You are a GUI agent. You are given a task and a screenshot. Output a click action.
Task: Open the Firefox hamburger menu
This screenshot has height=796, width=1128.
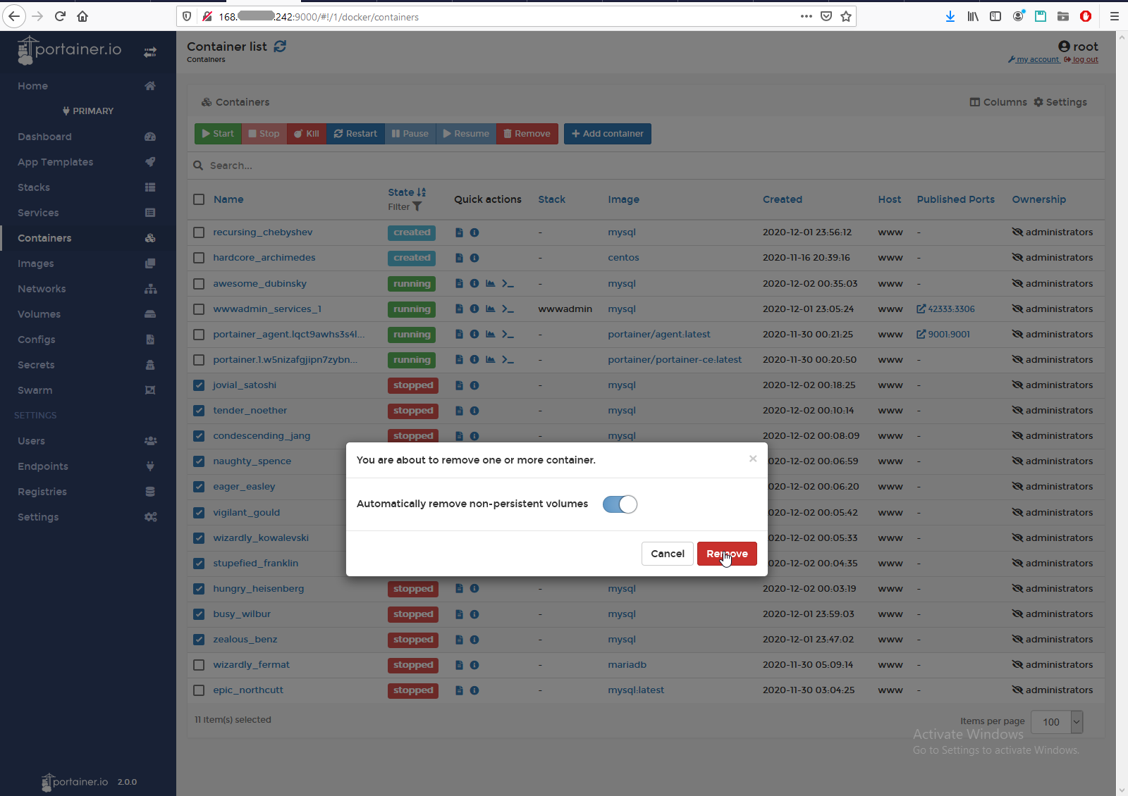pyautogui.click(x=1115, y=16)
